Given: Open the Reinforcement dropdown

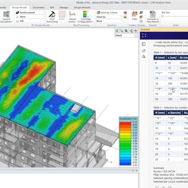Looking at the screenshot, I should pos(33,12).
